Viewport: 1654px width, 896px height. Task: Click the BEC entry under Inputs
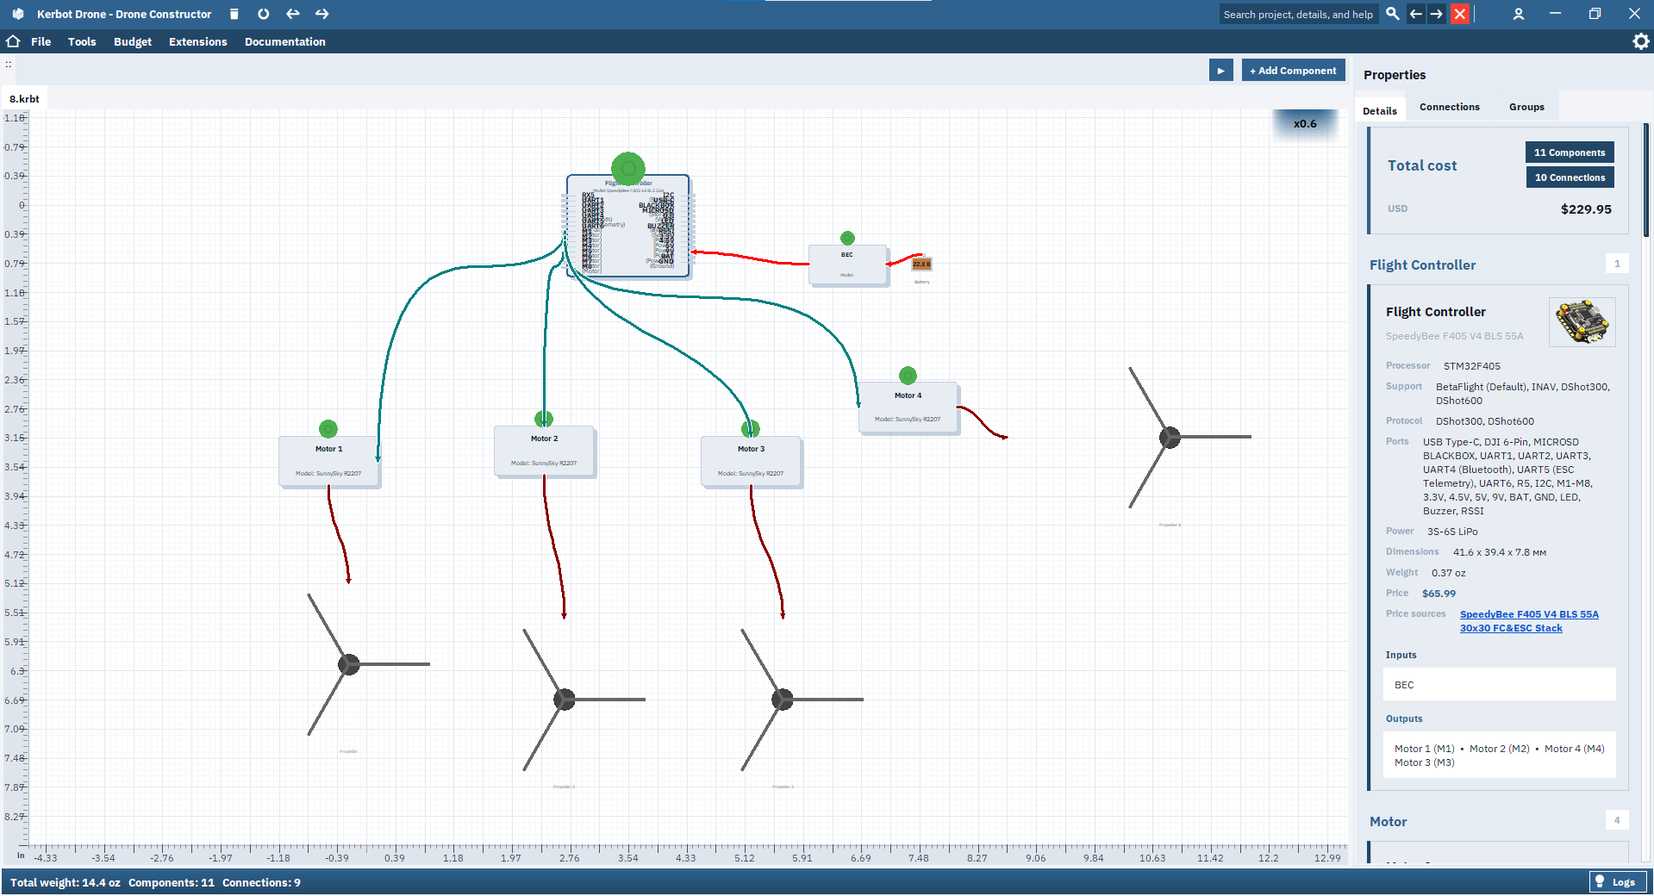pyautogui.click(x=1499, y=685)
